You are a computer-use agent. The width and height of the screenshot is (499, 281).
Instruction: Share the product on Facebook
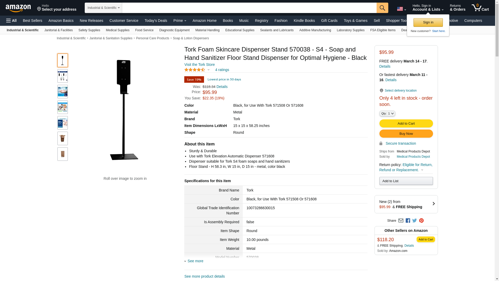pos(408,221)
